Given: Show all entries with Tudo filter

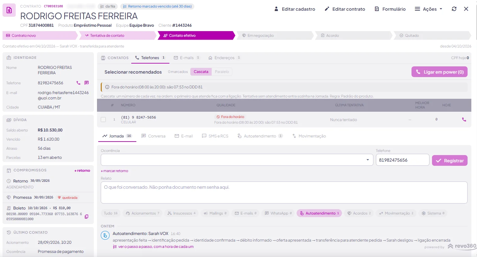Looking at the screenshot, I should coord(111,213).
